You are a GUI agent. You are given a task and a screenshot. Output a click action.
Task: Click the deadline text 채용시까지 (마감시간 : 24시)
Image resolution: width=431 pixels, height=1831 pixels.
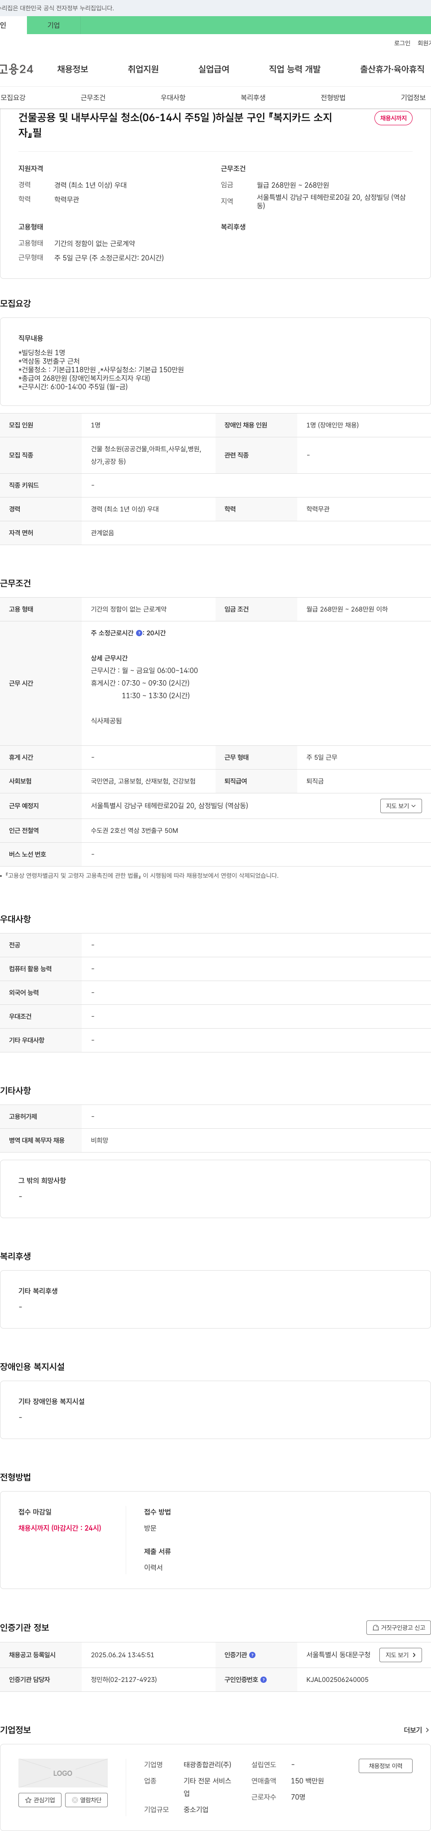(60, 1527)
